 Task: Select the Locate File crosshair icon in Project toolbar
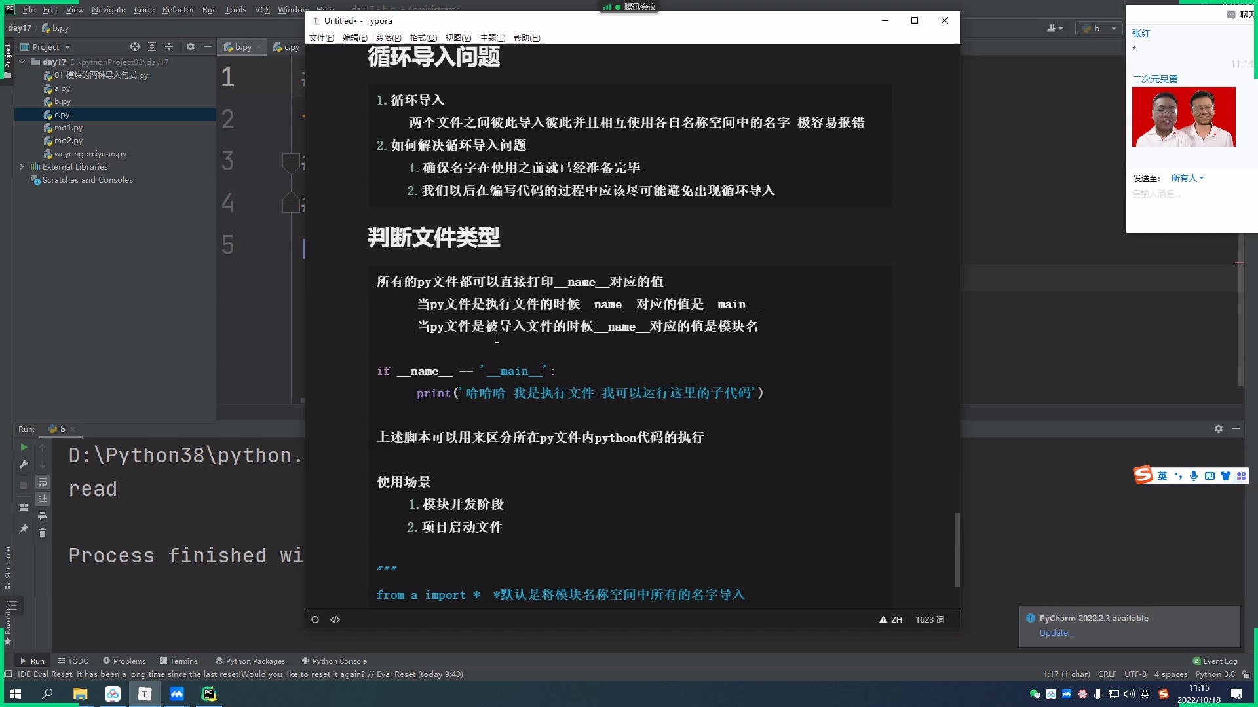coord(134,46)
